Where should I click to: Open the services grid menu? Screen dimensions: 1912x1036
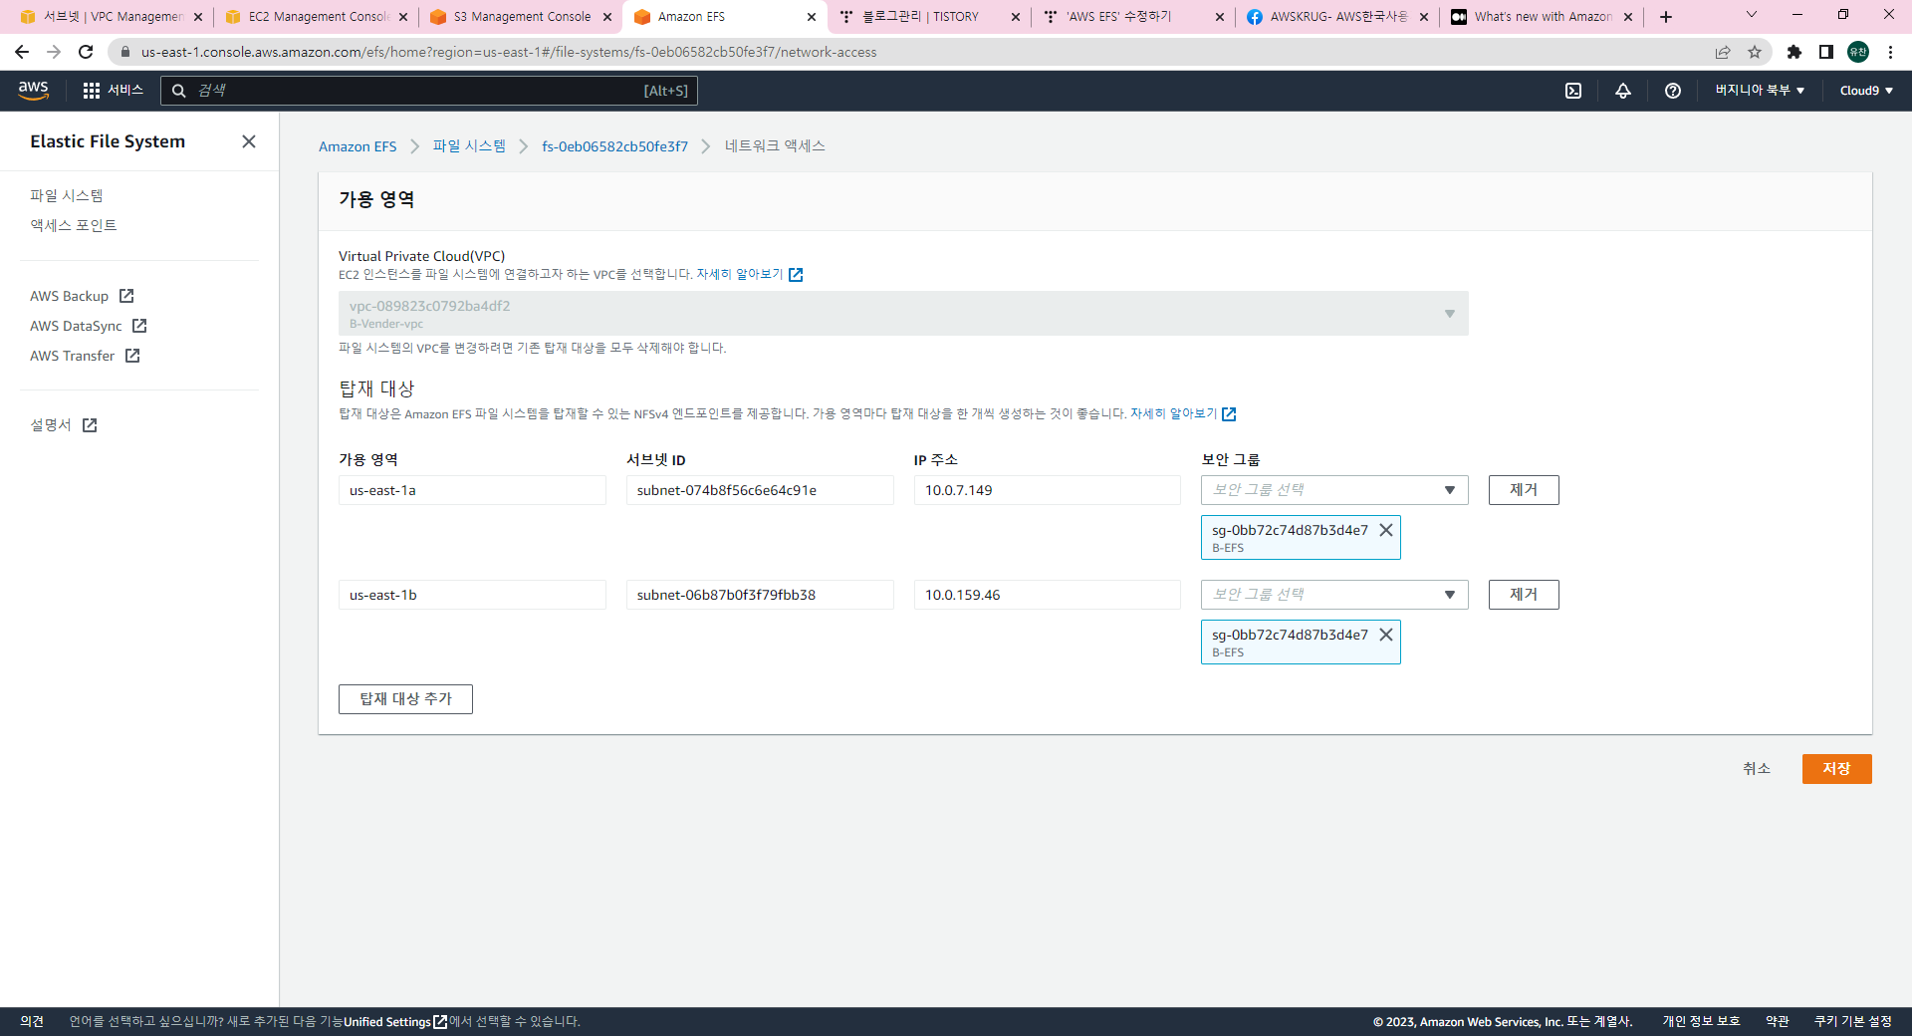pyautogui.click(x=113, y=91)
